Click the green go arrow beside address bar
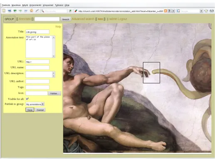 click(x=70, y=11)
